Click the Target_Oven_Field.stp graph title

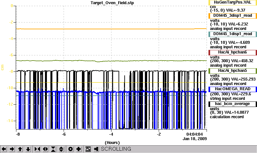point(112,3)
